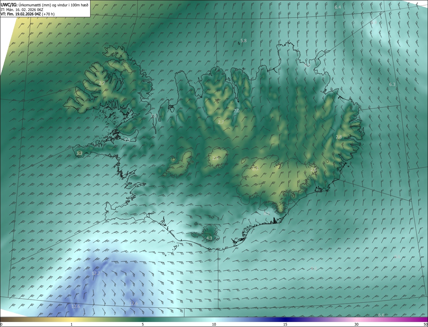Click the 2.7 label on the Westfjords peninsula

click(x=102, y=83)
